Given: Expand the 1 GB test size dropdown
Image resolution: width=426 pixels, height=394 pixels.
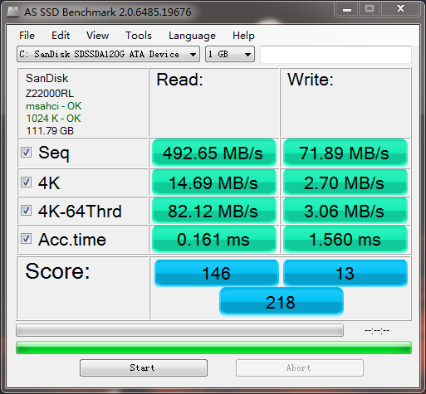Looking at the screenshot, I should 230,54.
